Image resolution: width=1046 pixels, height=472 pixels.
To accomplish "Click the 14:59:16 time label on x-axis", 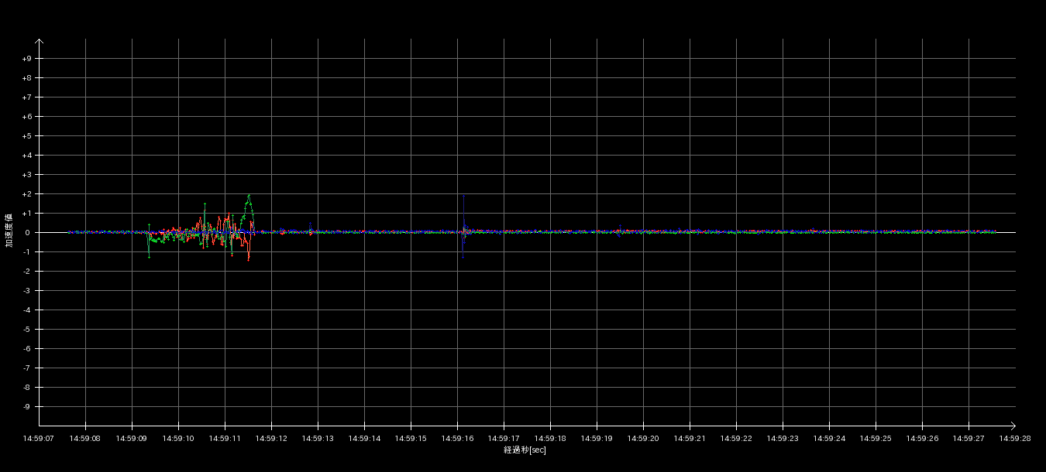I will pyautogui.click(x=457, y=438).
